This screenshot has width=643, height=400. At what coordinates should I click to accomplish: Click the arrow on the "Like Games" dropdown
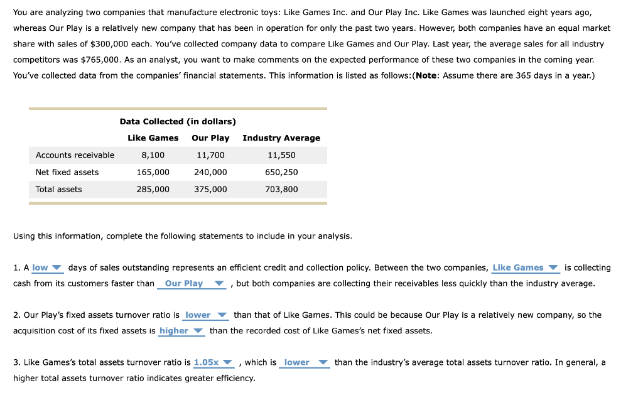[x=553, y=268]
